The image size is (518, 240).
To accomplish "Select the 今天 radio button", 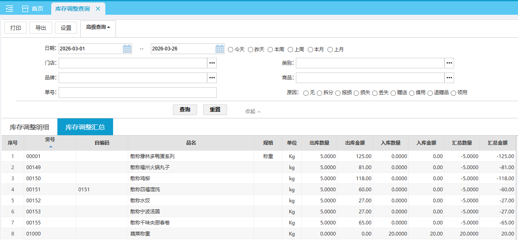I will [x=230, y=50].
